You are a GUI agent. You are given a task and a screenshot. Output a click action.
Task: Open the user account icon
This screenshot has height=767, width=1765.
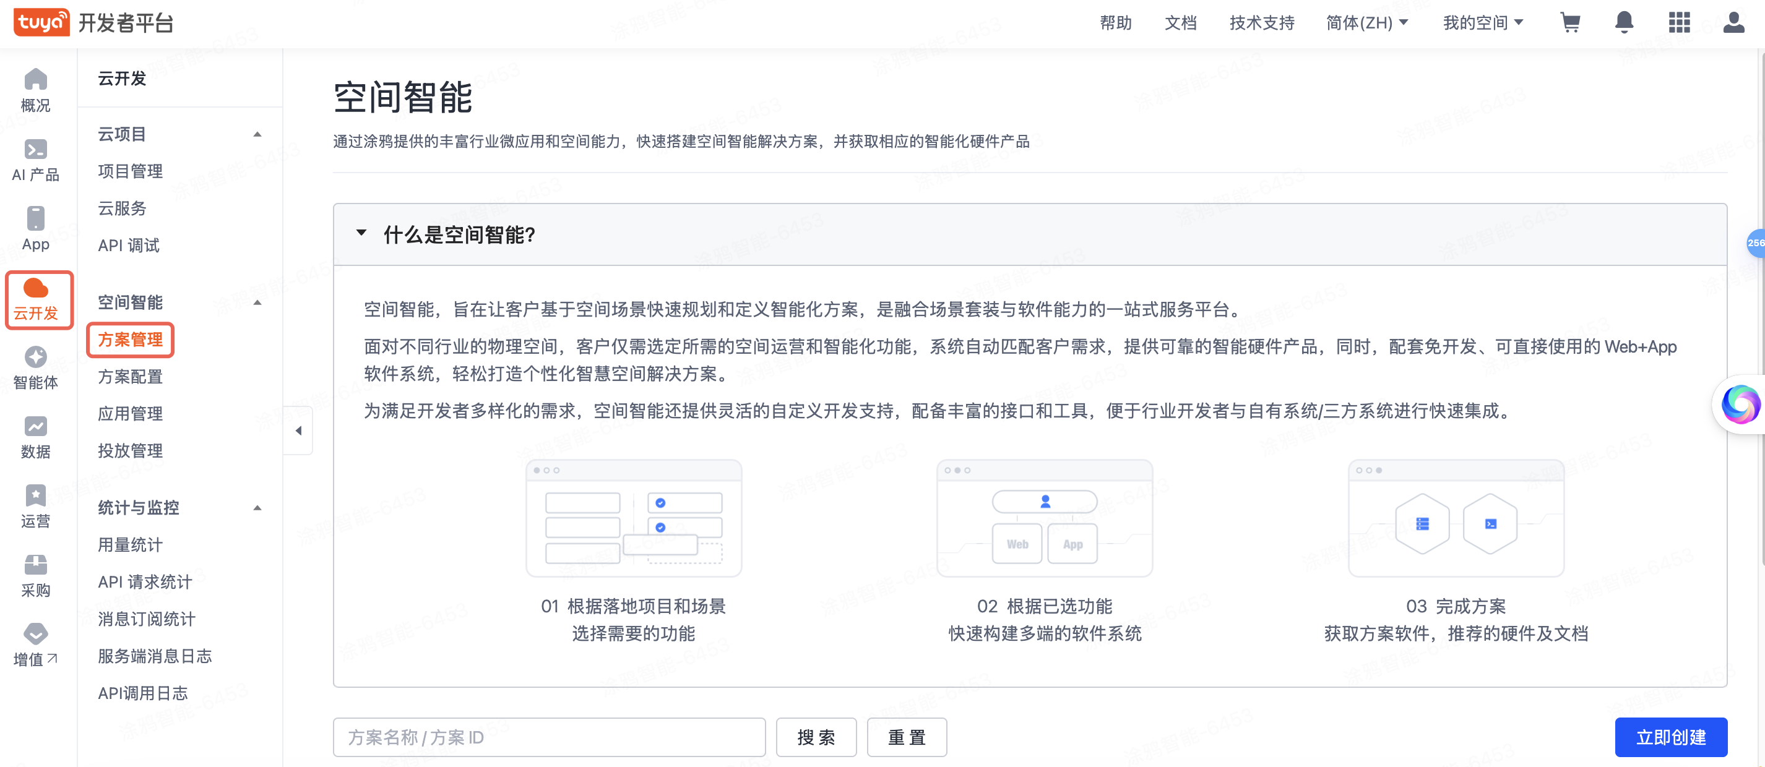click(x=1733, y=23)
